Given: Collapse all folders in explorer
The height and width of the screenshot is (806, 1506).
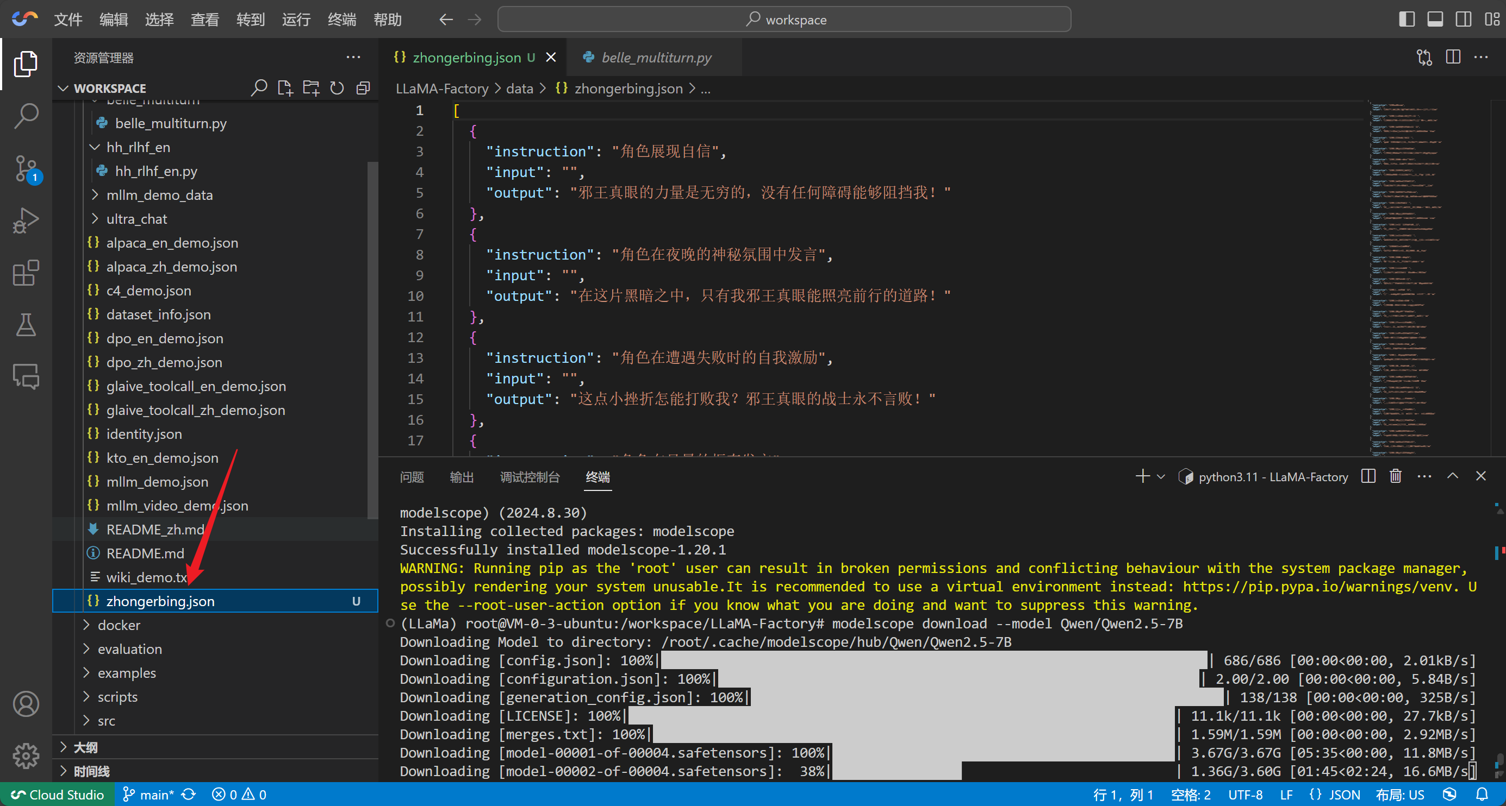Looking at the screenshot, I should (x=363, y=88).
